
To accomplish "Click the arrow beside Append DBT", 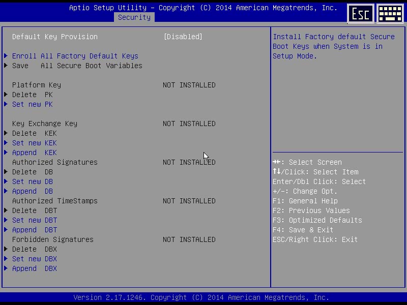I will coord(6,230).
